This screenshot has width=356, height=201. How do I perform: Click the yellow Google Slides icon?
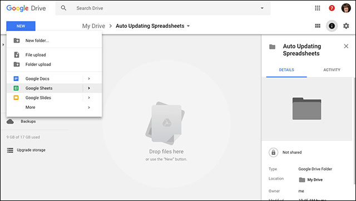coord(16,98)
